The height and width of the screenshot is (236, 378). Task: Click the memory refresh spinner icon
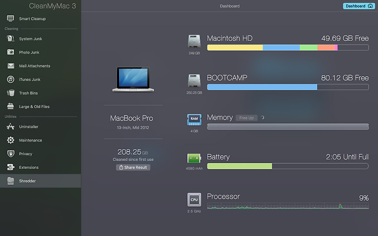[x=262, y=118]
